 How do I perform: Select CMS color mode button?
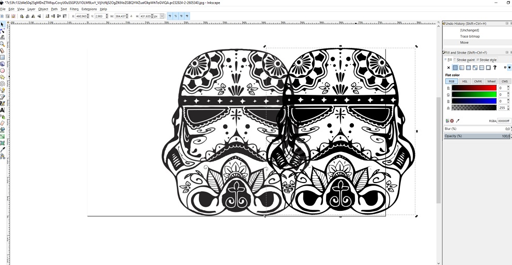pos(505,81)
